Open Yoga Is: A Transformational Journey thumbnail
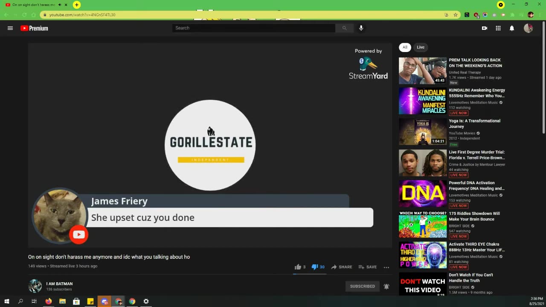This screenshot has height=307, width=546. pyautogui.click(x=423, y=132)
